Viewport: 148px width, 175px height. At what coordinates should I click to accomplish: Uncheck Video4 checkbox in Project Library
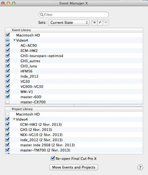pyautogui.click(x=8, y=119)
